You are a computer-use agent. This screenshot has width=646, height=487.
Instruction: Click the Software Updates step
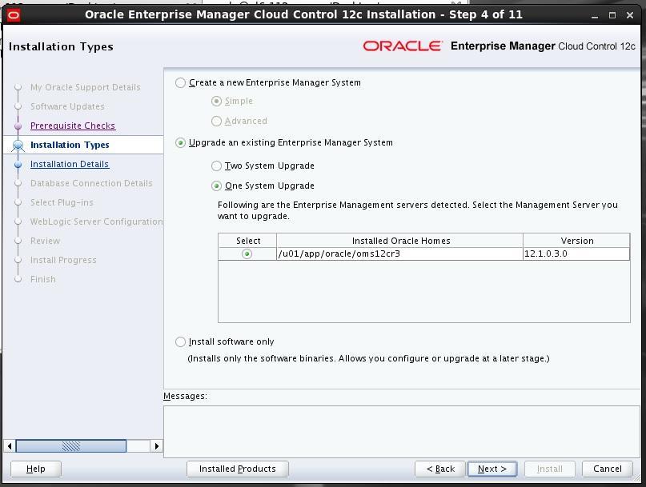67,106
